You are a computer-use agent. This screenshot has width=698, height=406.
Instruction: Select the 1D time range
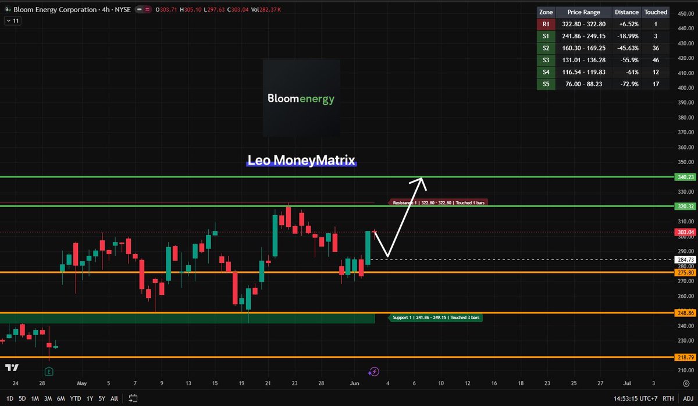click(9, 398)
